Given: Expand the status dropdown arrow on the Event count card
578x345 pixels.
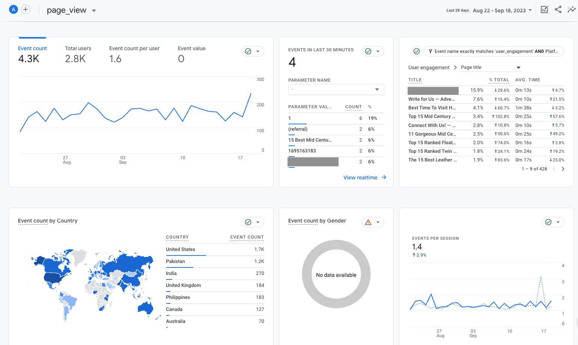Looking at the screenshot, I should pos(258,51).
